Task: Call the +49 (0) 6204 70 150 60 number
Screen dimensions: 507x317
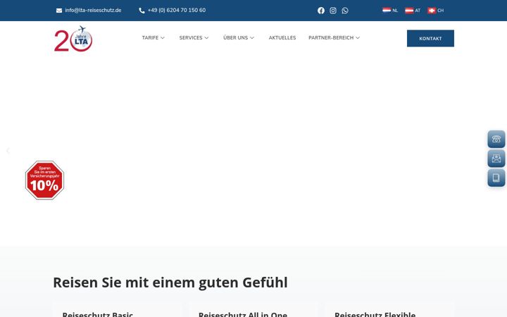Action: [x=177, y=11]
